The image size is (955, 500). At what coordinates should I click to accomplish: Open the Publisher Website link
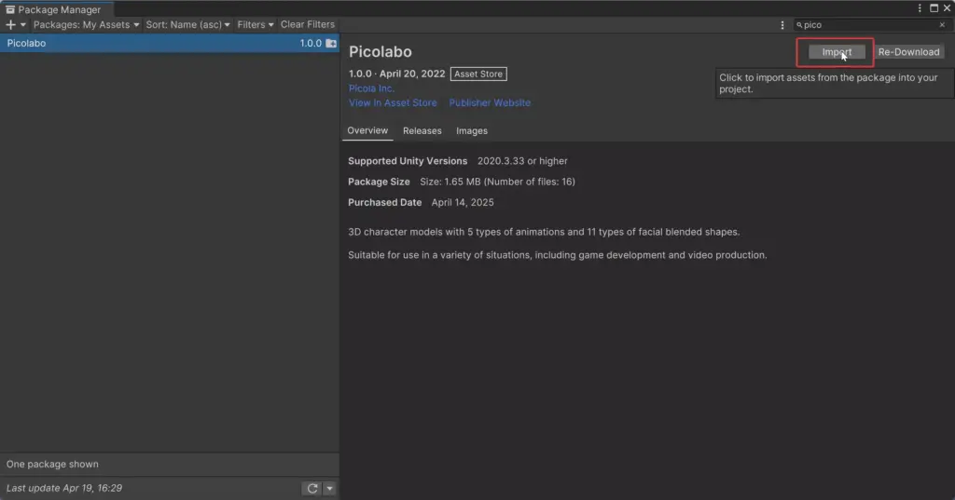click(x=490, y=102)
